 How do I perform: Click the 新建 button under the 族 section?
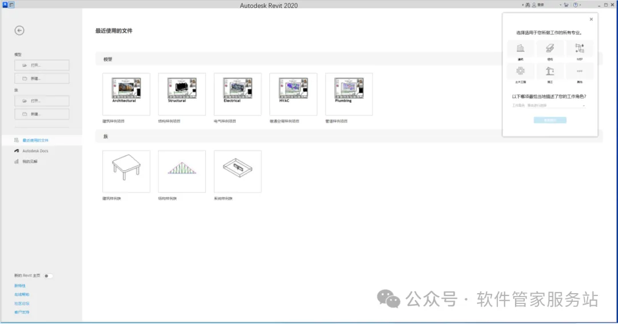click(42, 114)
